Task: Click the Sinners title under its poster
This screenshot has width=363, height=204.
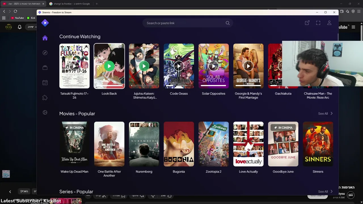Action: [318, 171]
